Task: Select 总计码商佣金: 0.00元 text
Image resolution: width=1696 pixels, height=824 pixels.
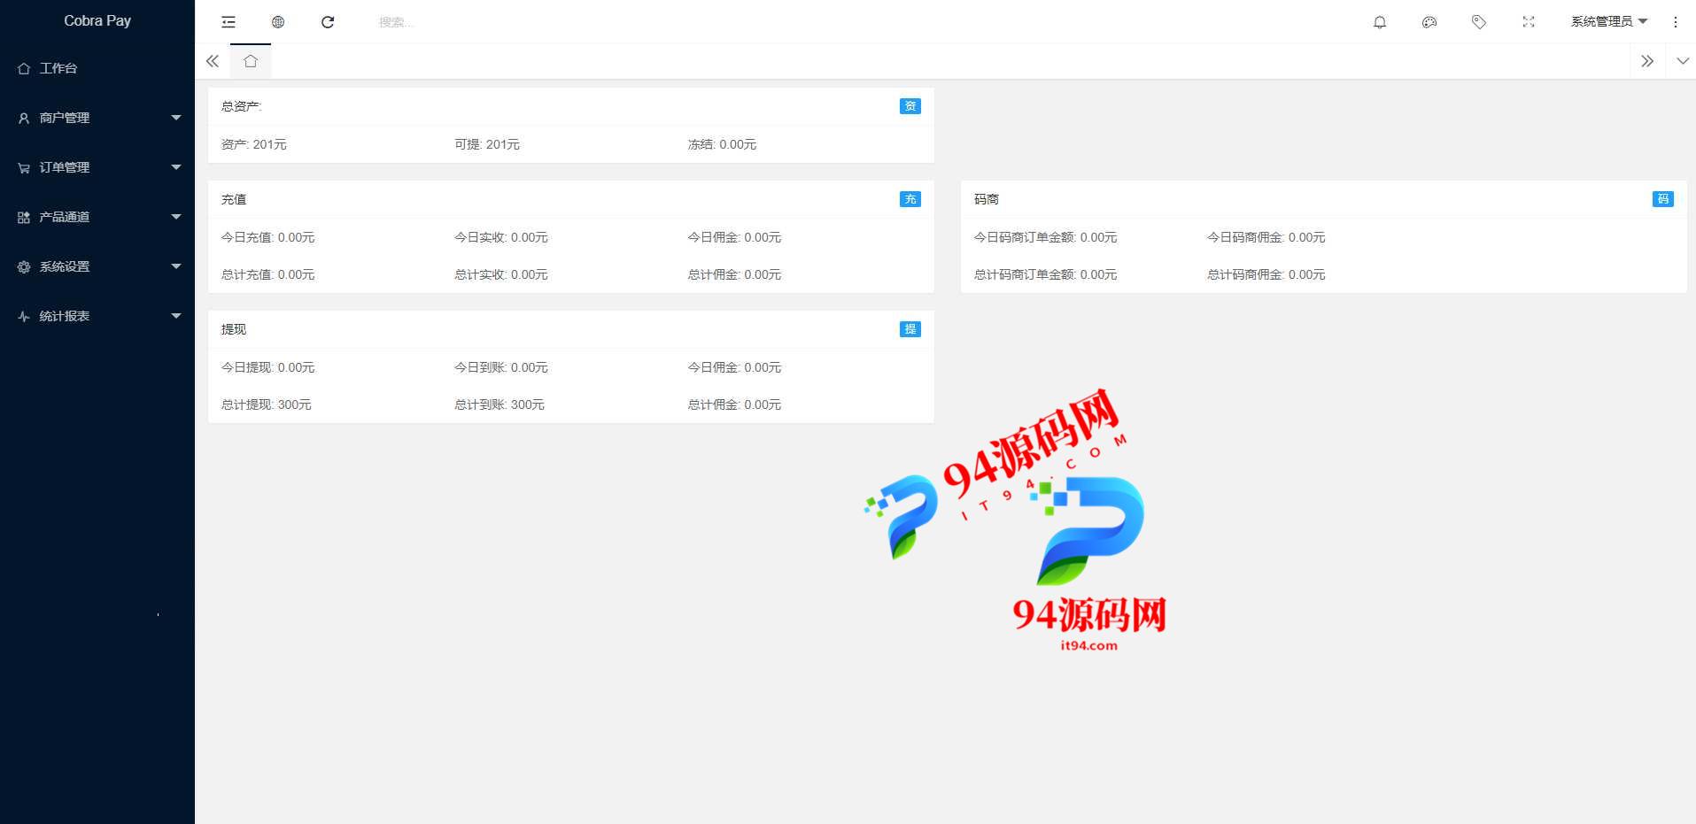Action: (x=1266, y=274)
